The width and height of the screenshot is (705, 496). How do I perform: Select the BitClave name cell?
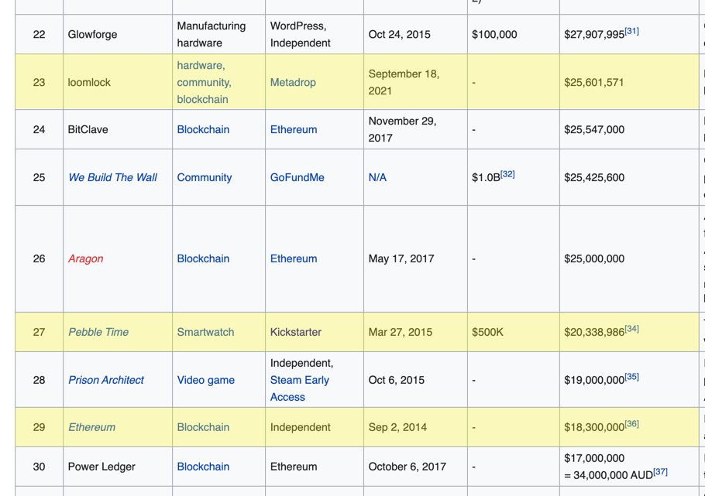point(118,129)
